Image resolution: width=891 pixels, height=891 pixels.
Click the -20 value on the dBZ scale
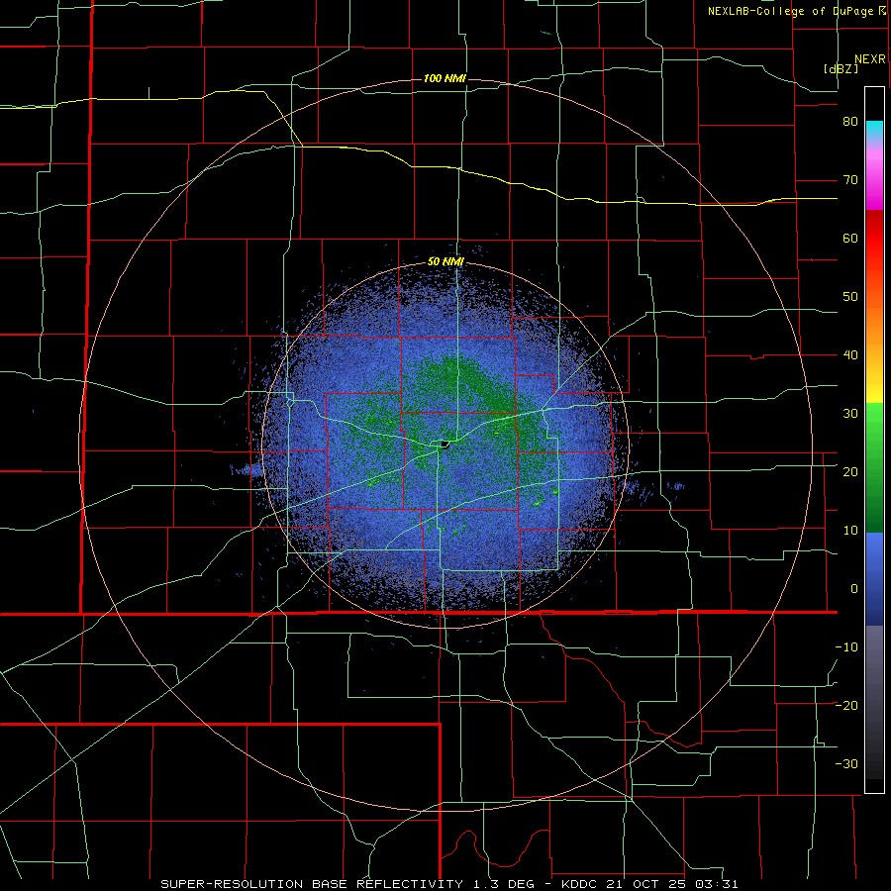[x=846, y=705]
